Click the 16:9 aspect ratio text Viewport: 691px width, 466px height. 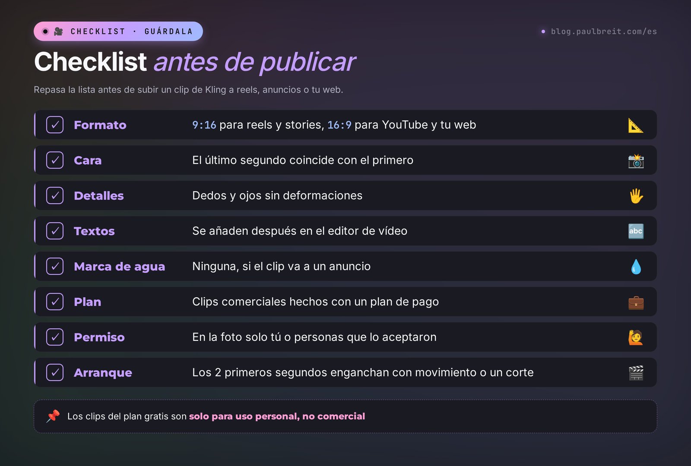[x=339, y=125]
